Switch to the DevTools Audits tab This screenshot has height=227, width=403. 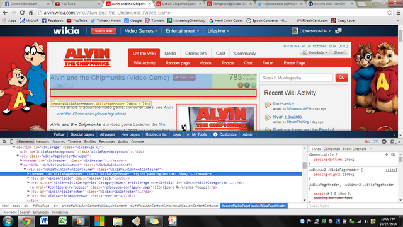(x=123, y=141)
